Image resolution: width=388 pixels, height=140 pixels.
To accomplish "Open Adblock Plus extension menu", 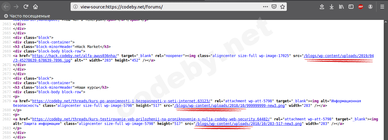I will click(x=361, y=6).
